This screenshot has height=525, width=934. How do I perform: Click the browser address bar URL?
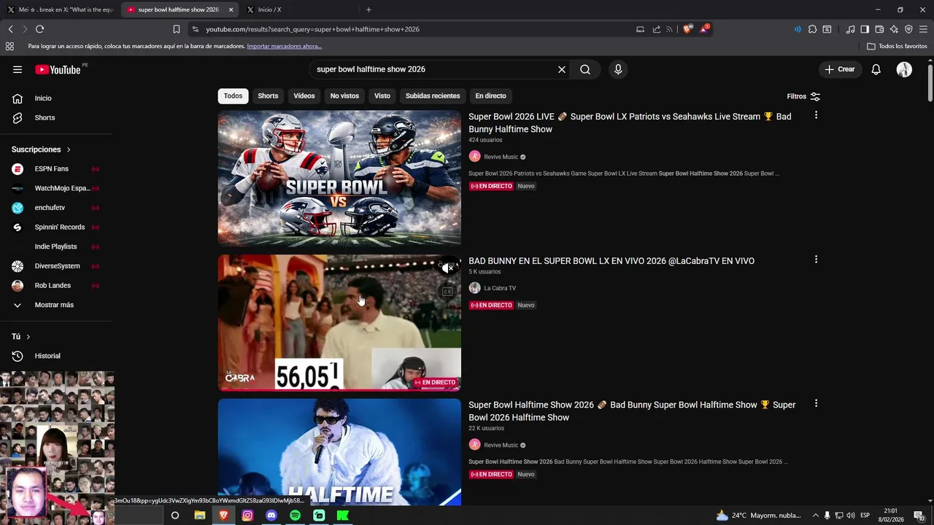(312, 29)
